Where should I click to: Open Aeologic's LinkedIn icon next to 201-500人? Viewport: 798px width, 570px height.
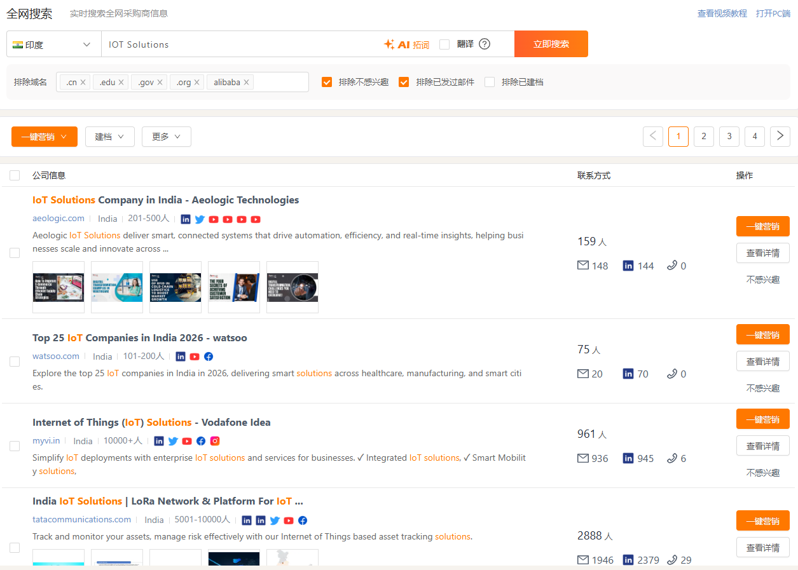(x=186, y=219)
